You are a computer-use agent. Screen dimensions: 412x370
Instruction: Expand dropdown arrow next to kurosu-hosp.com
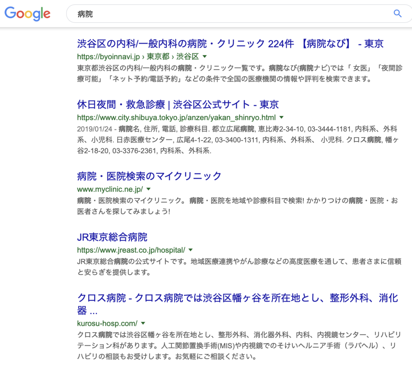click(143, 323)
